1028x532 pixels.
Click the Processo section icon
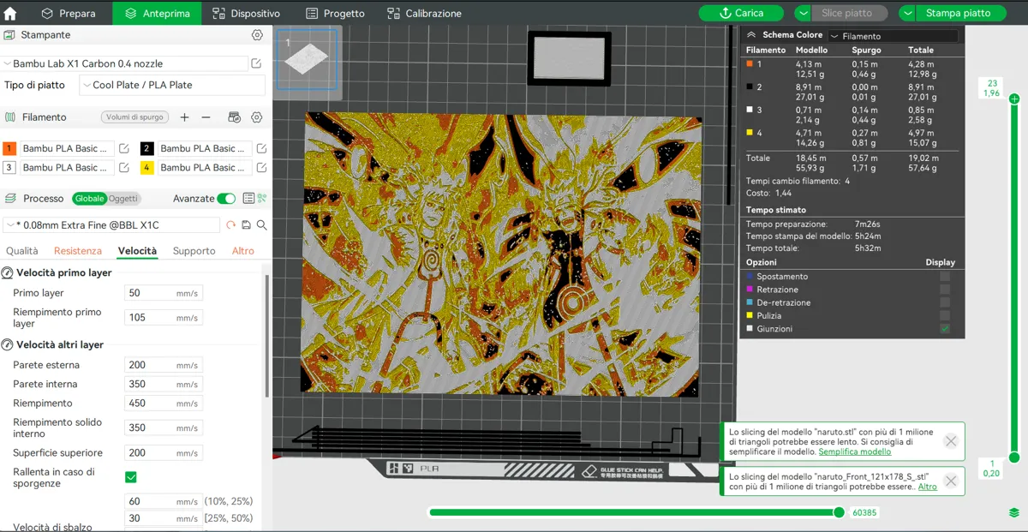(9, 198)
